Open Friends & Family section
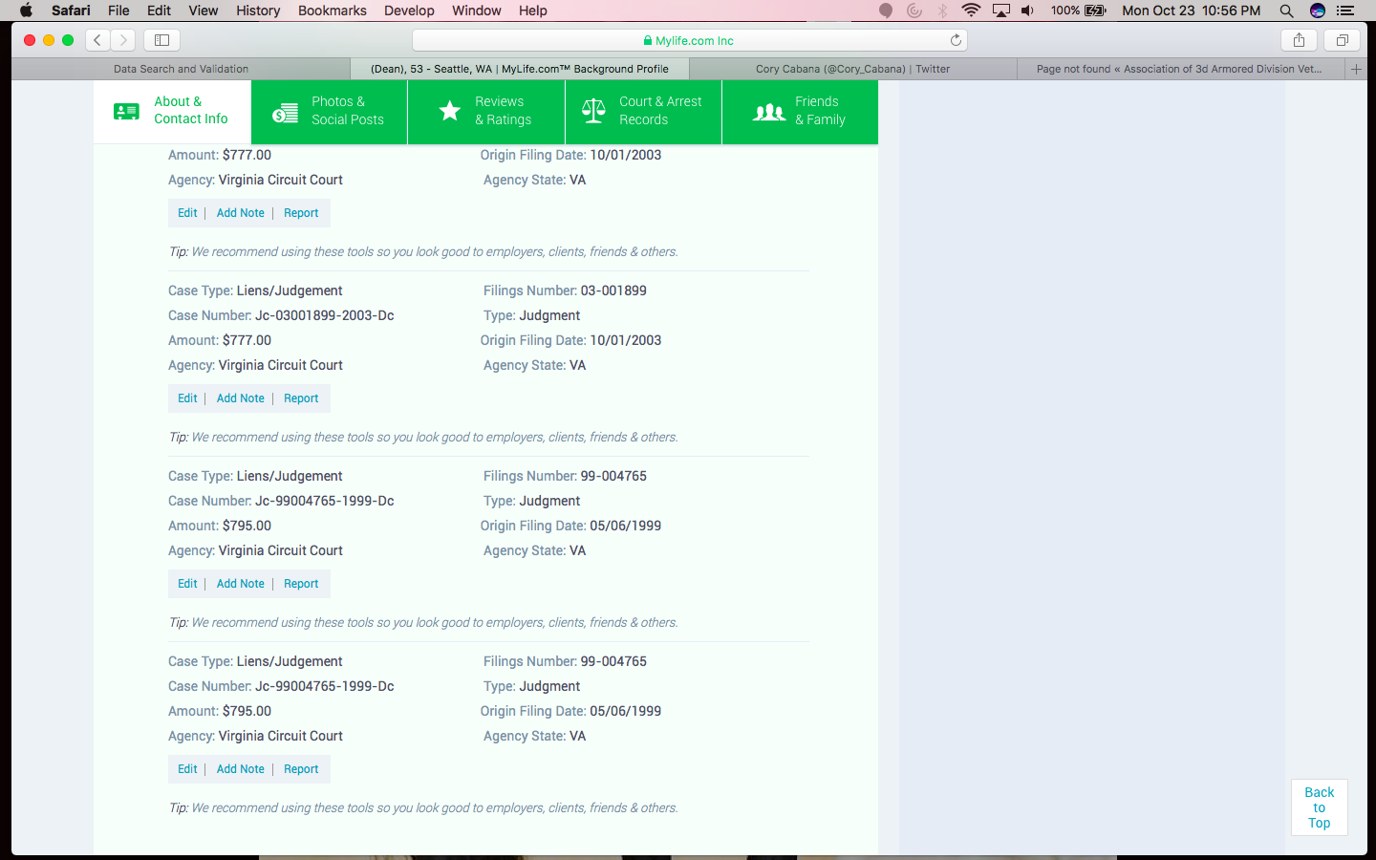 800,111
